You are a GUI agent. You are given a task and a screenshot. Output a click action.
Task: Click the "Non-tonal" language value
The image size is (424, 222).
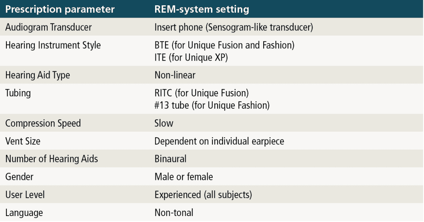point(174,212)
